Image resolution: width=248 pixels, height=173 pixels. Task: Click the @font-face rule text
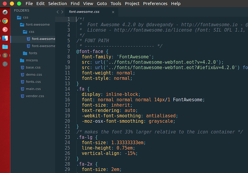coord(89,51)
